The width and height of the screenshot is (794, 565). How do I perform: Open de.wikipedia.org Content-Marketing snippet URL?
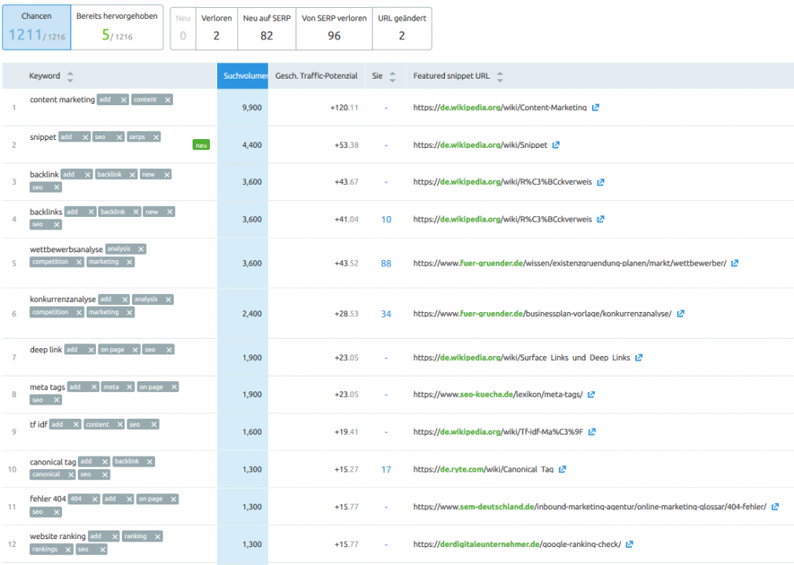500,108
